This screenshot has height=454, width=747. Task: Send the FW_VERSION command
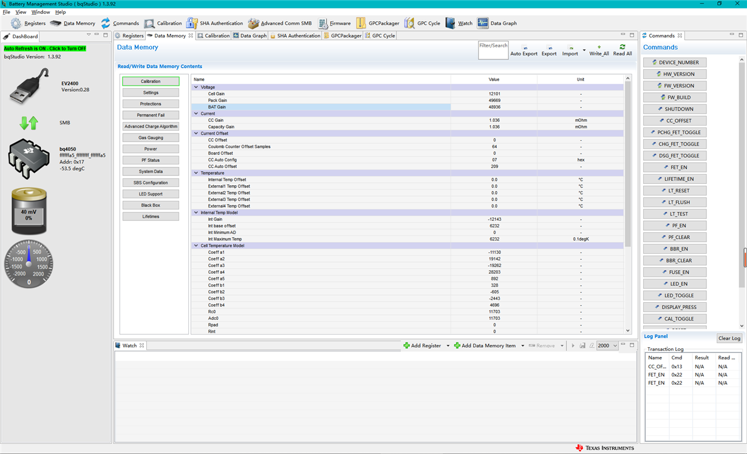click(x=675, y=86)
